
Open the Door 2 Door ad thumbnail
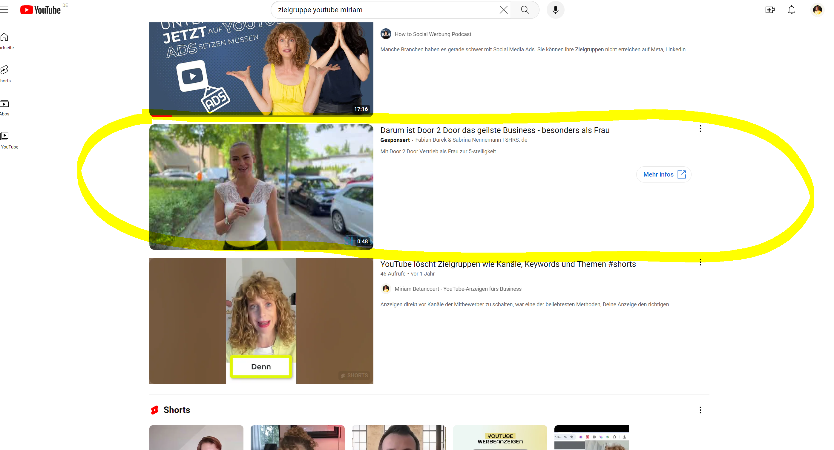tap(261, 187)
